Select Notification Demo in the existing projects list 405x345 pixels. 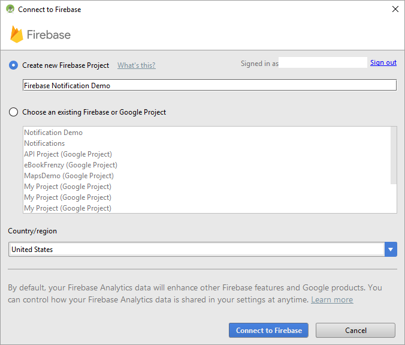point(53,133)
